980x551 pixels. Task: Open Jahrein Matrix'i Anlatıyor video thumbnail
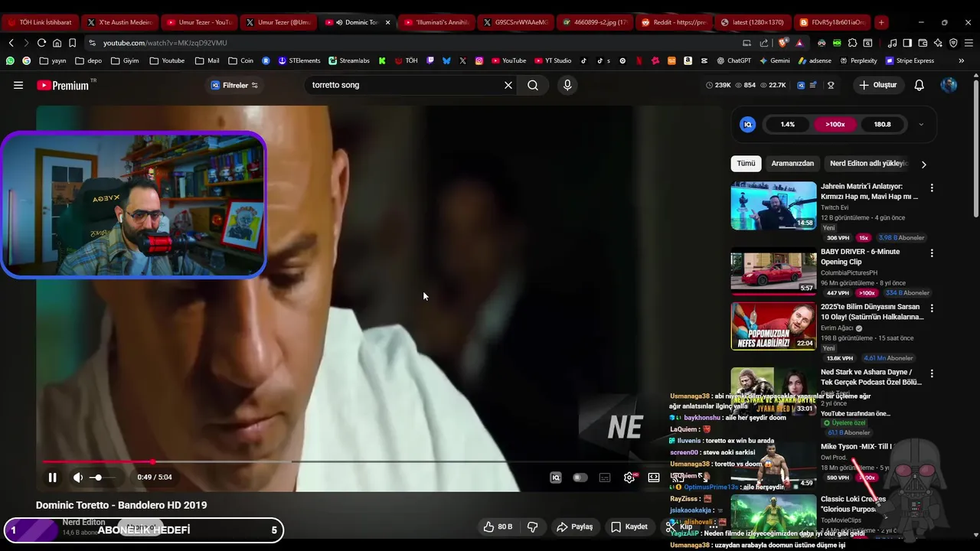[773, 205]
